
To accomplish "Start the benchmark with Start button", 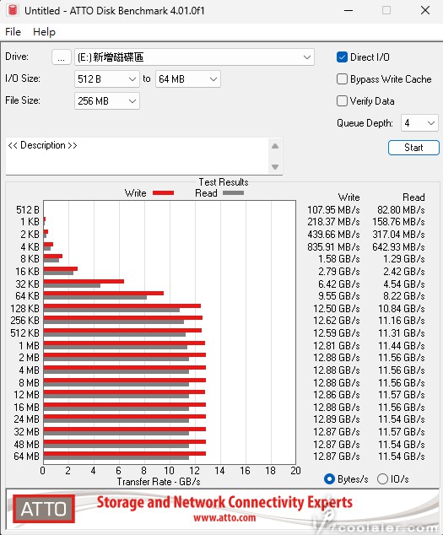I will (413, 148).
